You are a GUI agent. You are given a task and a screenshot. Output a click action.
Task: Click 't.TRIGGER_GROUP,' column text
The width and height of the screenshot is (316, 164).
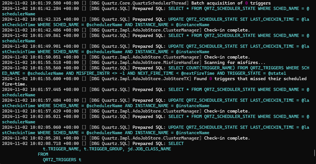[104, 149]
